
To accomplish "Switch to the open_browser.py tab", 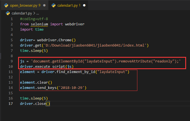I will click(x=25, y=5).
